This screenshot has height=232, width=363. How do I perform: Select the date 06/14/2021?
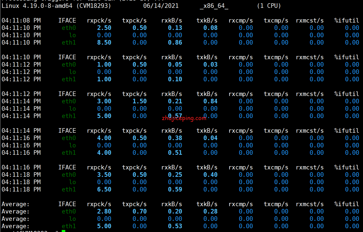point(161,6)
